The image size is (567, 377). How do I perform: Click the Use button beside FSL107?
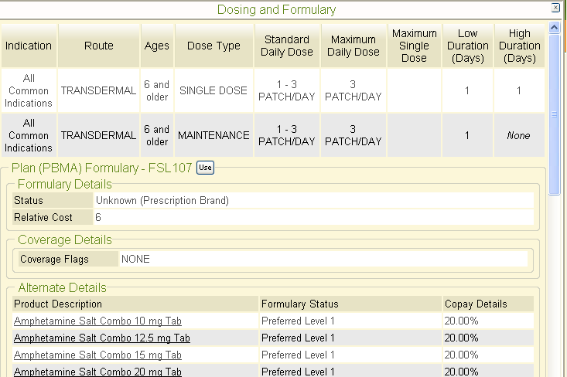tap(205, 168)
